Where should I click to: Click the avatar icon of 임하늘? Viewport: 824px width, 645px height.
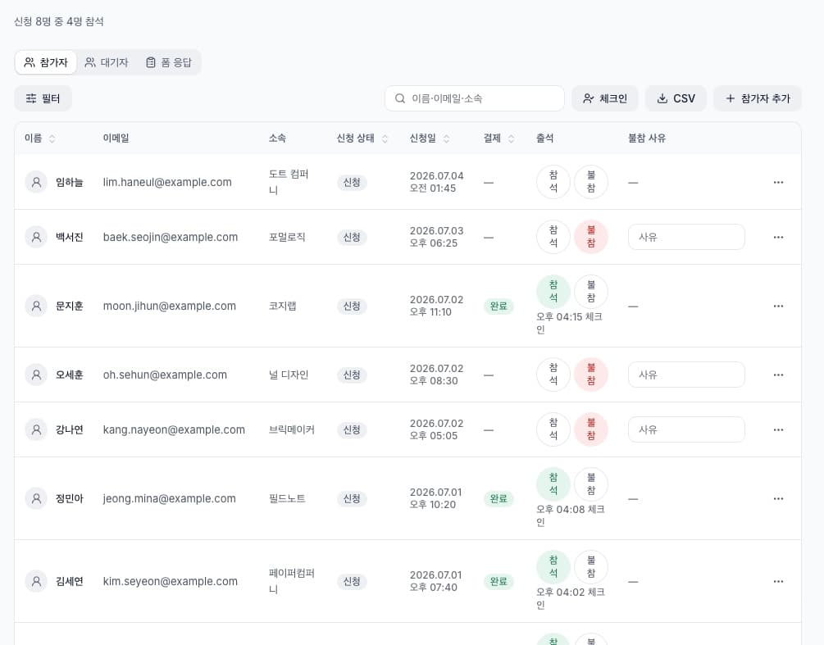36,182
